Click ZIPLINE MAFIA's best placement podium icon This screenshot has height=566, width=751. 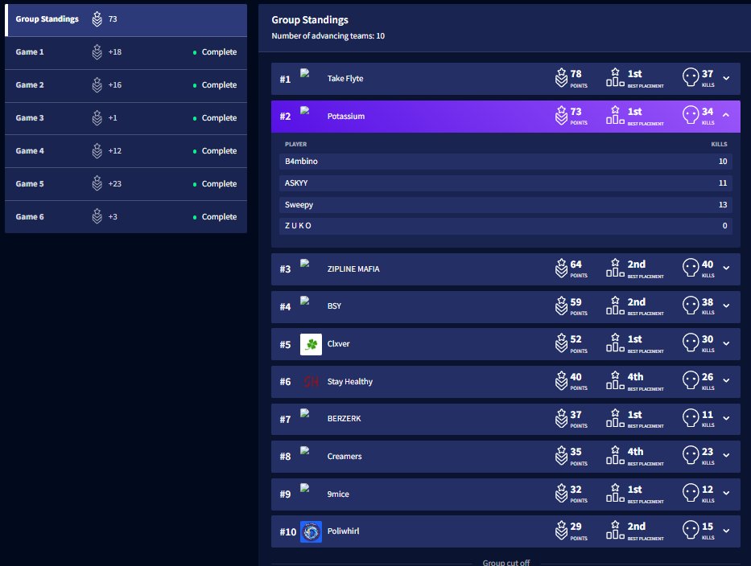(x=615, y=268)
